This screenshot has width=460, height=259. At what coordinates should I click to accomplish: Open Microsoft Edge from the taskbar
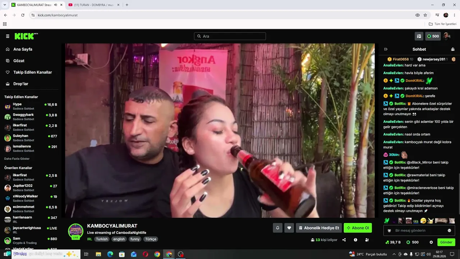pos(110,254)
